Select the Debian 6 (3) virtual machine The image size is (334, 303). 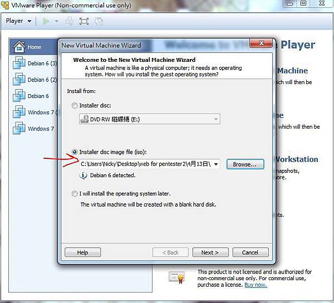[35, 63]
